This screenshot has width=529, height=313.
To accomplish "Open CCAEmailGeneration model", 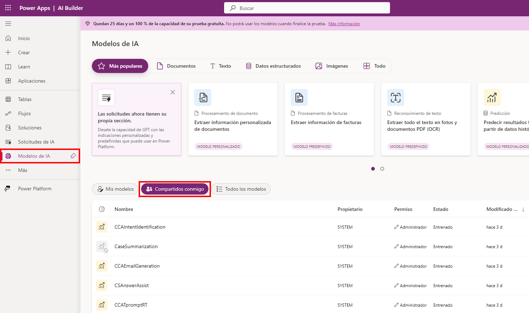I will 137,266.
